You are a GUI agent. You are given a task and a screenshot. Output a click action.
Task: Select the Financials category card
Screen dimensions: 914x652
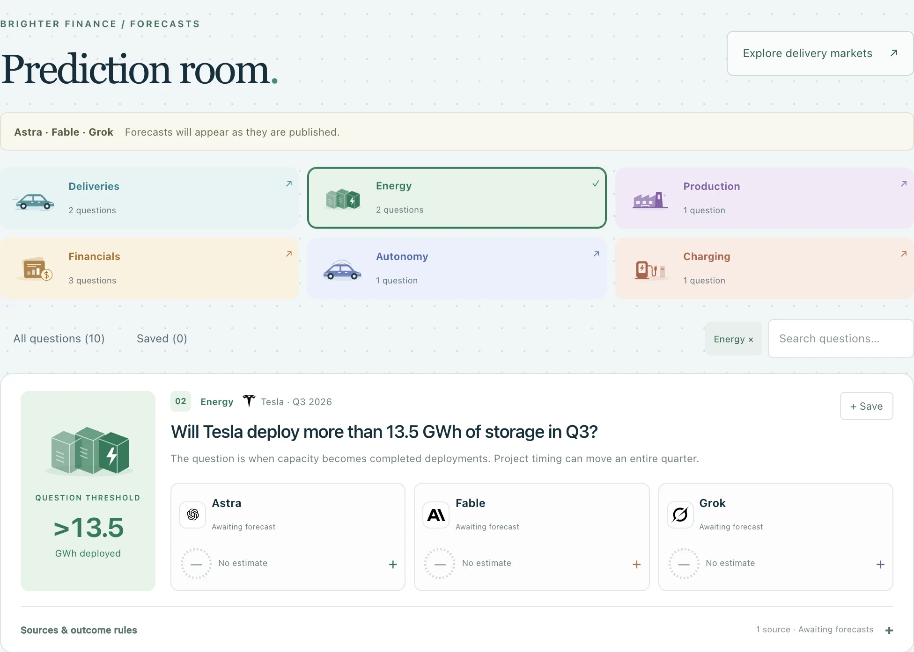[x=149, y=268]
